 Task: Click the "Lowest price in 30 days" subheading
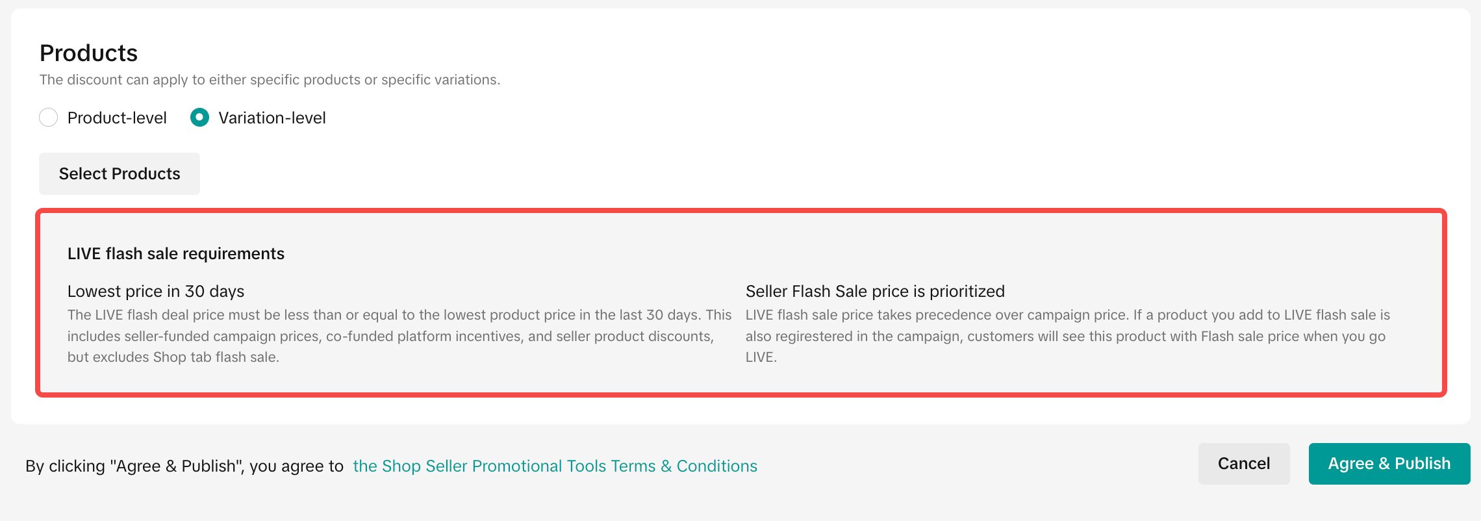(156, 291)
